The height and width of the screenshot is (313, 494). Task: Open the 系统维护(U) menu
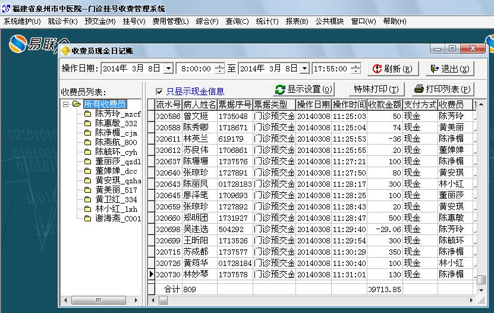tap(22, 21)
